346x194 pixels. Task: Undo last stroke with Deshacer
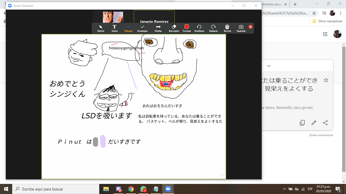[199, 28]
